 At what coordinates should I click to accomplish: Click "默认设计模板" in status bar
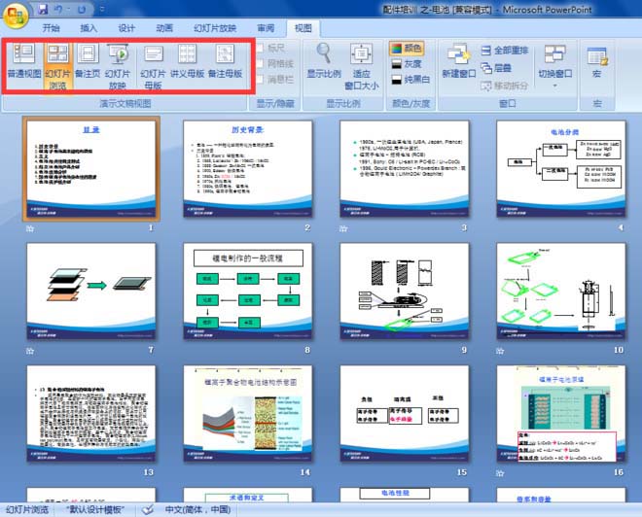(95, 509)
